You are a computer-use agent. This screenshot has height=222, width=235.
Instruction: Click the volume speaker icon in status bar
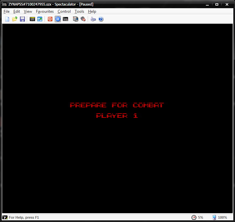(214, 217)
